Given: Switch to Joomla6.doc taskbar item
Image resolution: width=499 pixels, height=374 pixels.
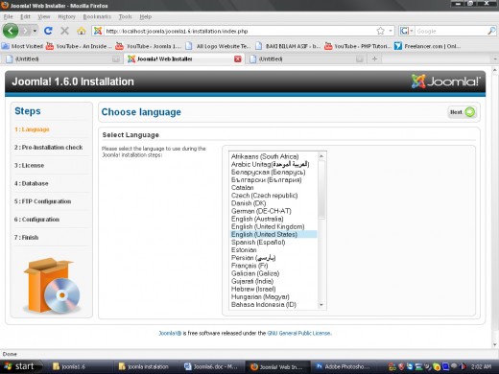Looking at the screenshot, I should (x=212, y=366).
